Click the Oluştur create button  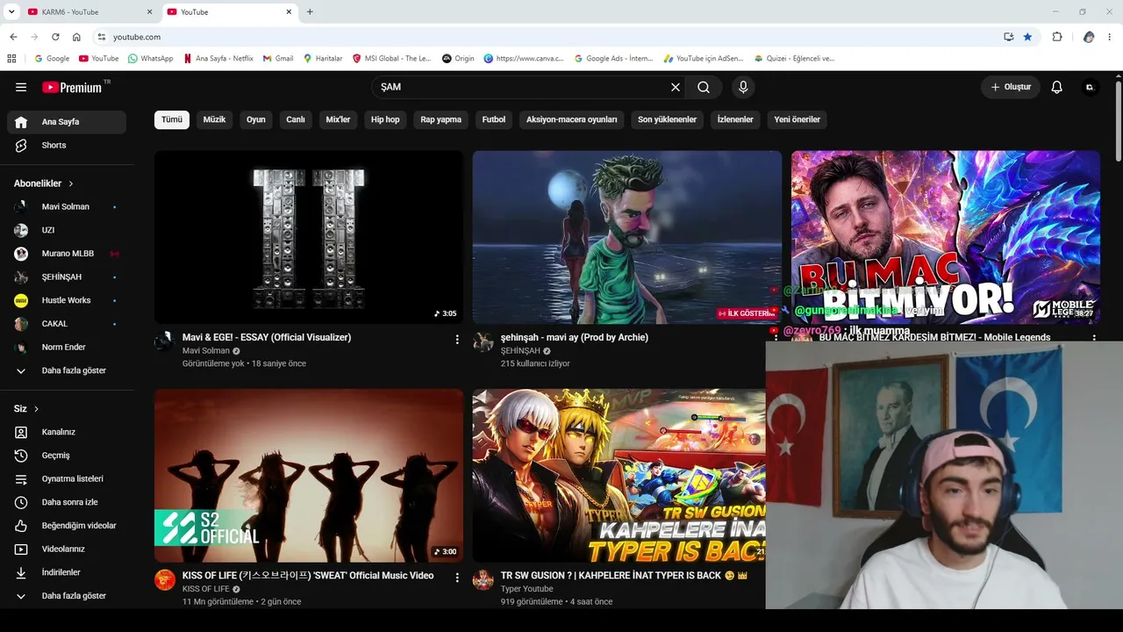(1011, 87)
